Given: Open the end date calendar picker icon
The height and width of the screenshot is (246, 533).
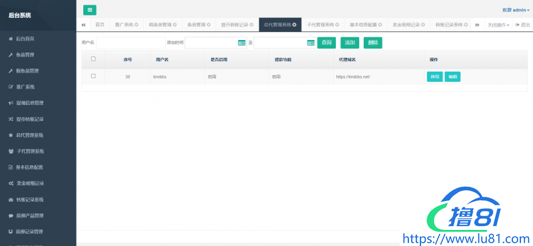Looking at the screenshot, I should (310, 43).
